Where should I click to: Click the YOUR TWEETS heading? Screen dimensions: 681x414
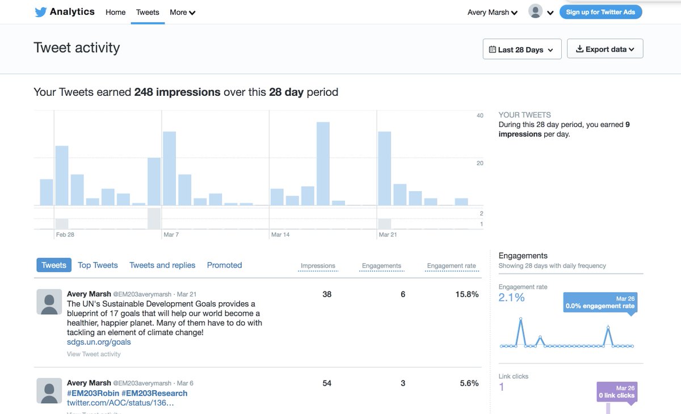[x=525, y=115]
